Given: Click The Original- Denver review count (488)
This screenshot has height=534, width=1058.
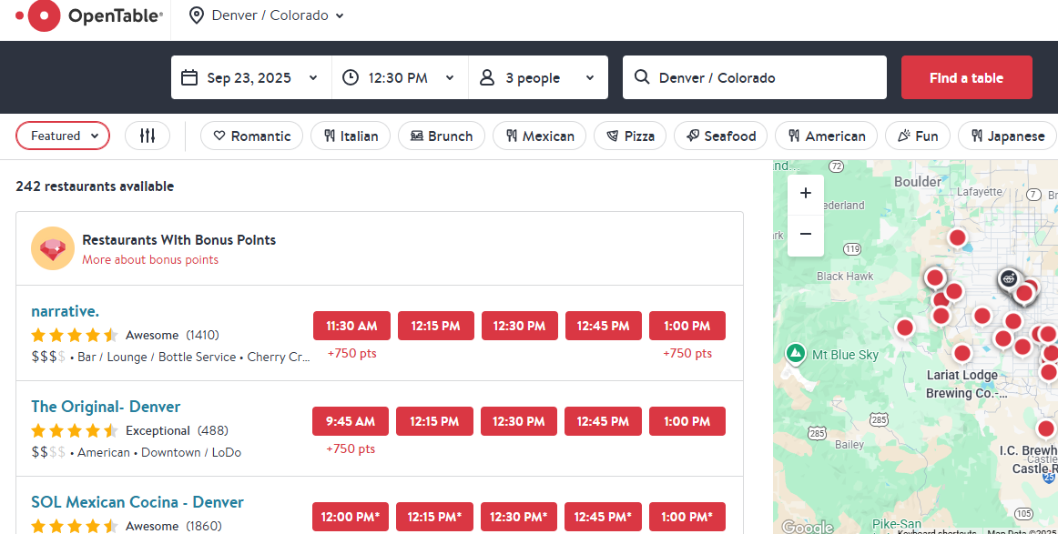Looking at the screenshot, I should click(x=213, y=431).
